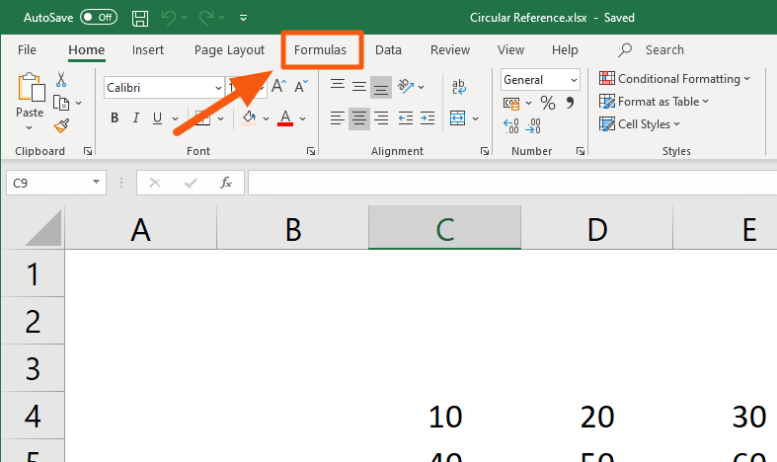This screenshot has width=777, height=462.
Task: Click the Increase Font Size icon
Action: pyautogui.click(x=277, y=87)
